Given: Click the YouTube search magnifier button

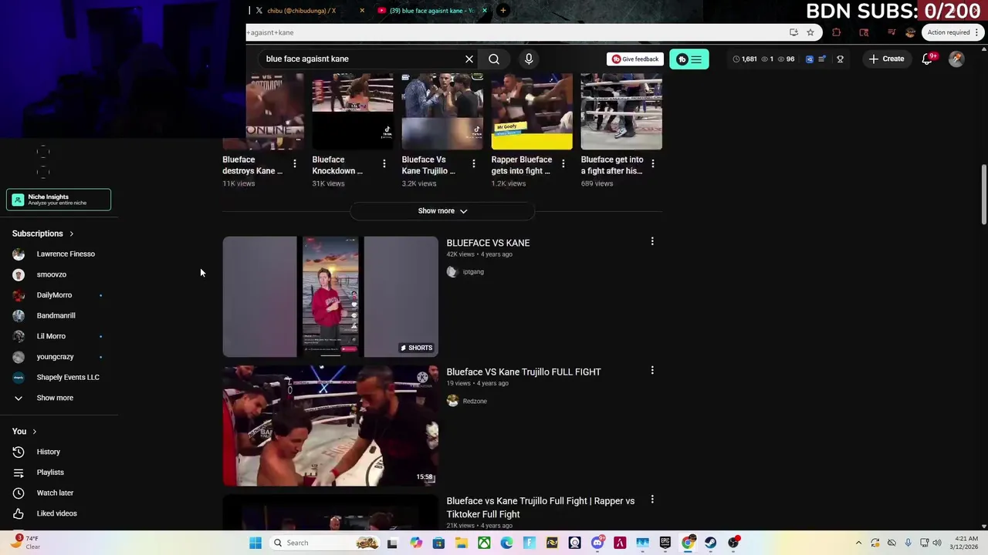Looking at the screenshot, I should pyautogui.click(x=494, y=59).
